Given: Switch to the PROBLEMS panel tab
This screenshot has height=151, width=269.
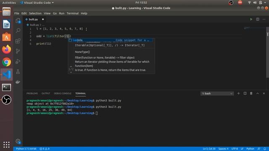Looking at the screenshot, I should pyautogui.click(x=32, y=94).
